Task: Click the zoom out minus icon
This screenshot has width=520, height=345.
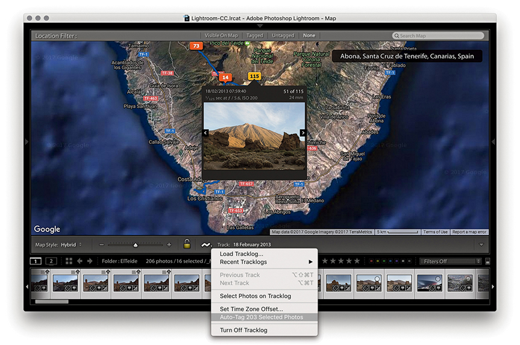Action: pyautogui.click(x=102, y=245)
